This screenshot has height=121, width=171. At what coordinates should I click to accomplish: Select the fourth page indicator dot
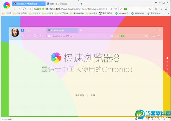tap(167, 69)
